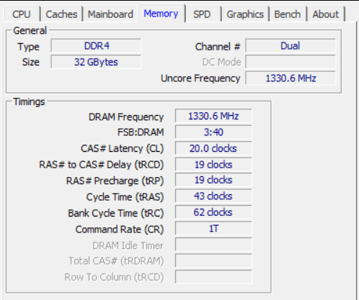Click the Size field showing 32 GBytes
The image size is (359, 300).
(x=96, y=62)
